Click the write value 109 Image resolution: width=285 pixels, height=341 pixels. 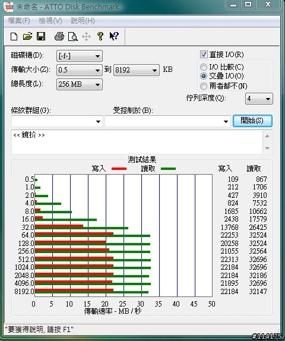pyautogui.click(x=233, y=179)
